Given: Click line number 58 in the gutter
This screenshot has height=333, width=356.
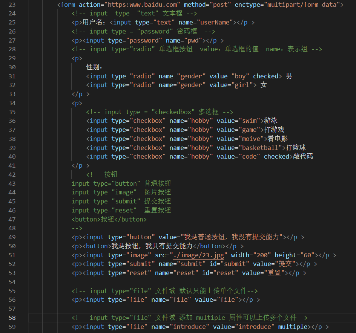Looking at the screenshot, I should tap(12, 318).
